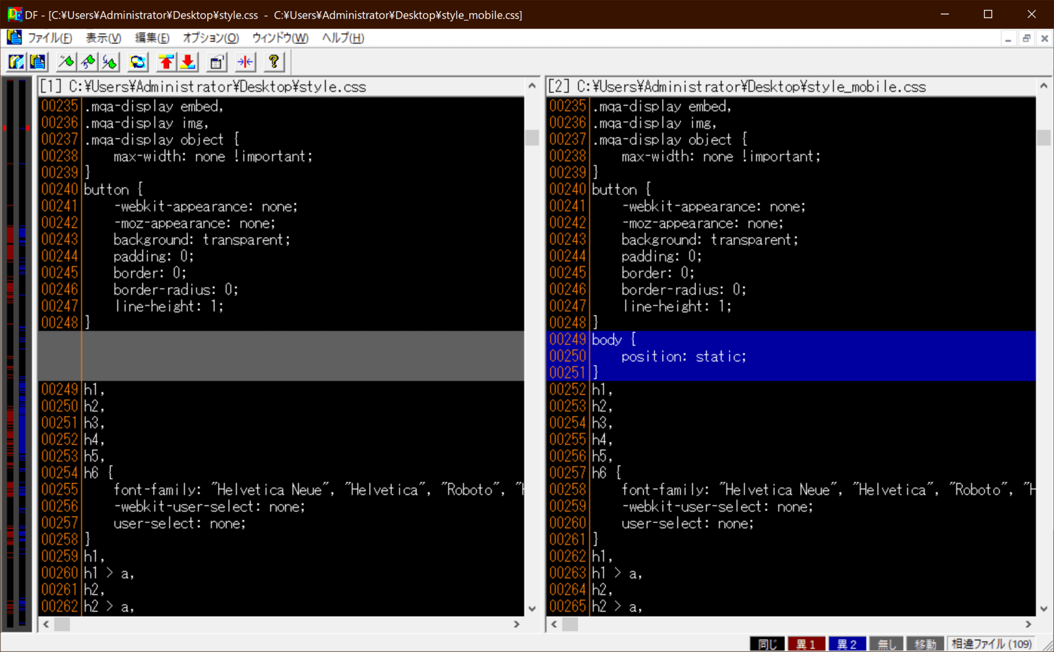Screen dimensions: 1054x652
Task: Click 'position: static;' line in right pane
Action: 684,356
